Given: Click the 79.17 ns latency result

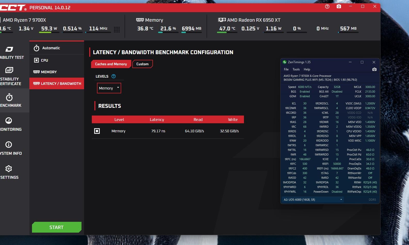Looking at the screenshot, I should [158, 131].
